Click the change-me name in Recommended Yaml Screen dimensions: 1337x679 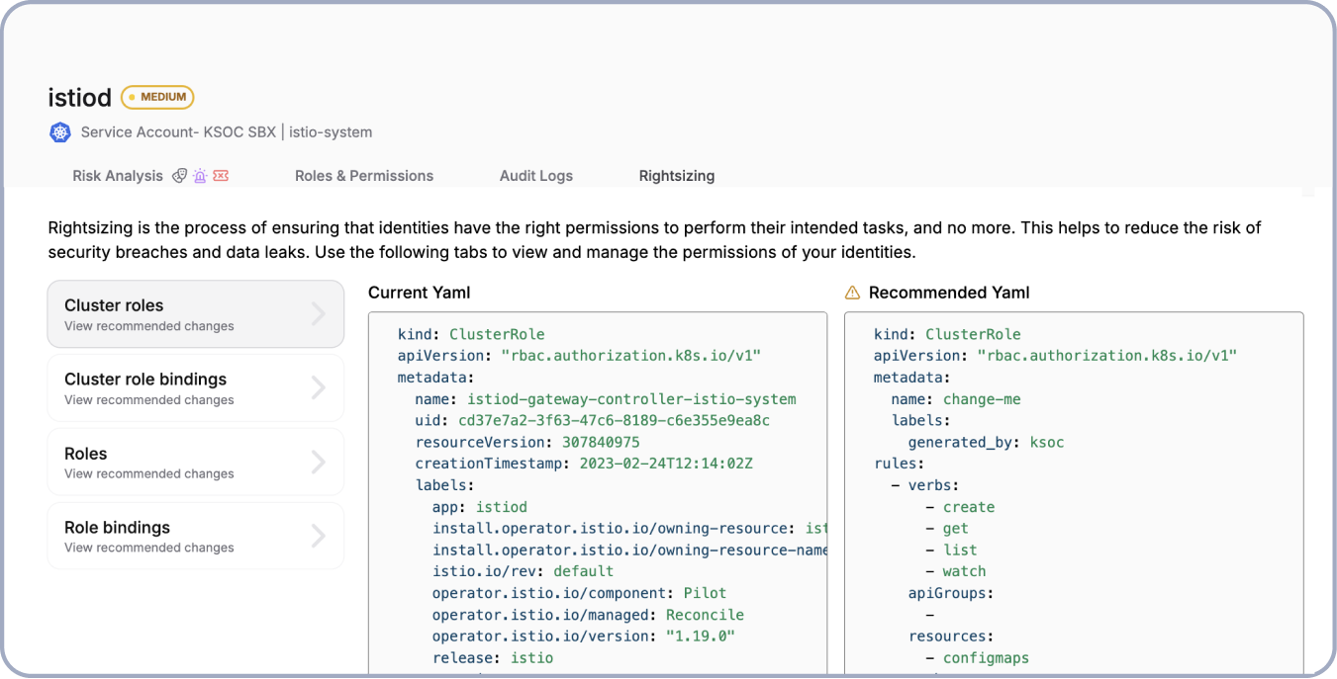point(981,399)
